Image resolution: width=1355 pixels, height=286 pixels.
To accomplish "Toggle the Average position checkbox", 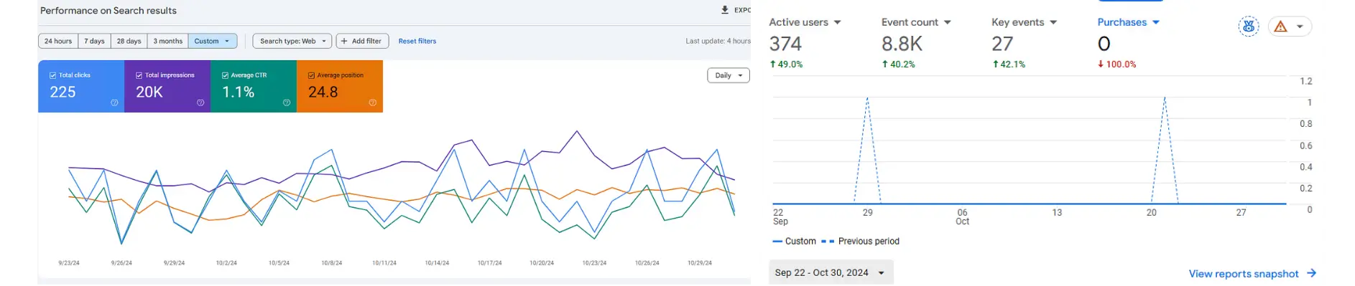I will point(311,75).
